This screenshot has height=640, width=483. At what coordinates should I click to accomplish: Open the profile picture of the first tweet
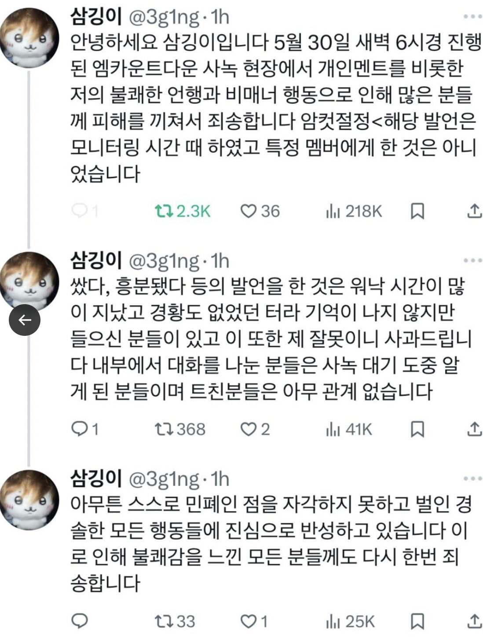(29, 38)
